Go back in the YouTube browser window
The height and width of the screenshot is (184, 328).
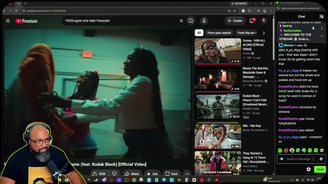point(4,11)
